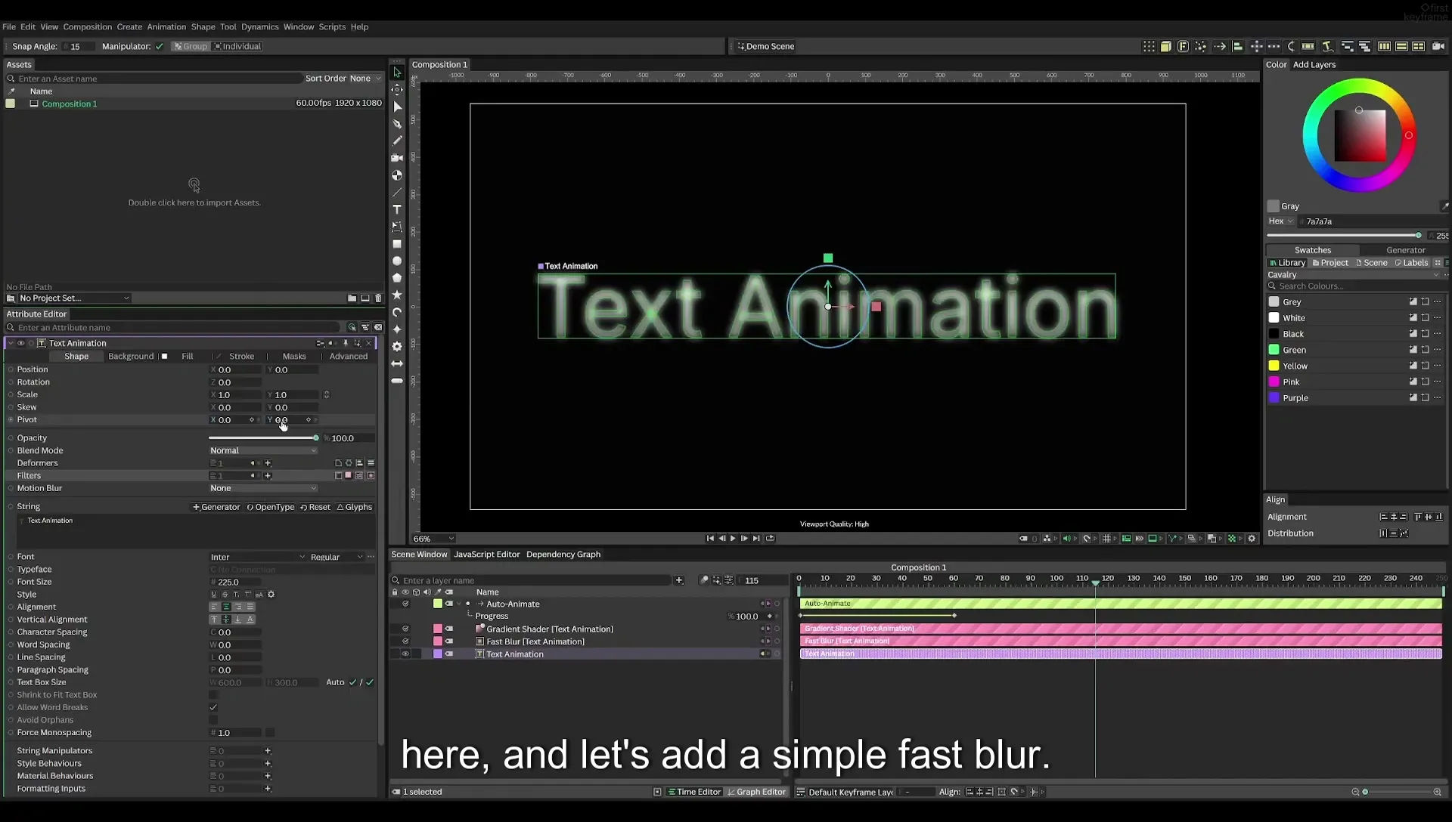The height and width of the screenshot is (822, 1452).
Task: Click the Generator string button
Action: pyautogui.click(x=216, y=508)
